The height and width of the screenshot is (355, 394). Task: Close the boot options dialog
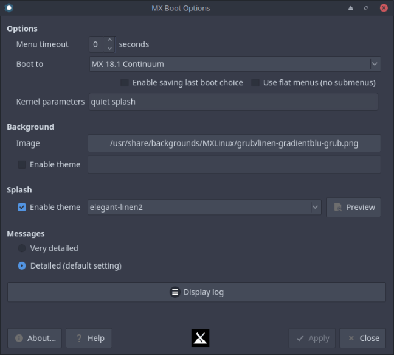(362, 338)
